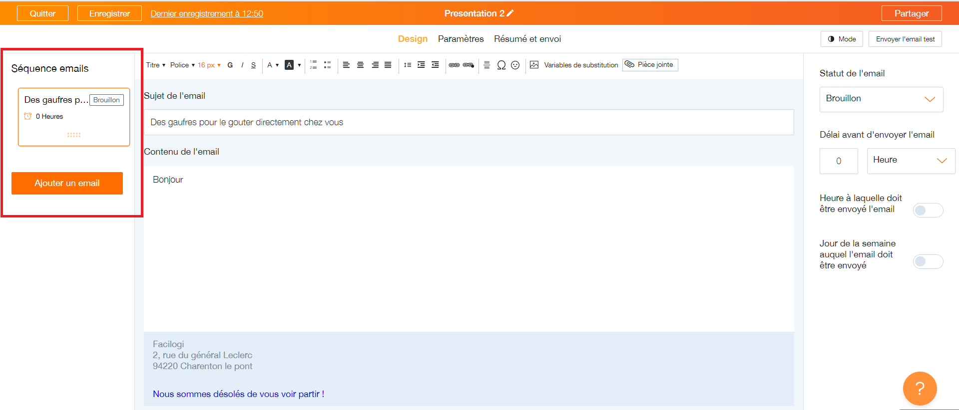Toggle the day-of-week sending switch
Viewport: 959px width, 410px height.
point(928,261)
